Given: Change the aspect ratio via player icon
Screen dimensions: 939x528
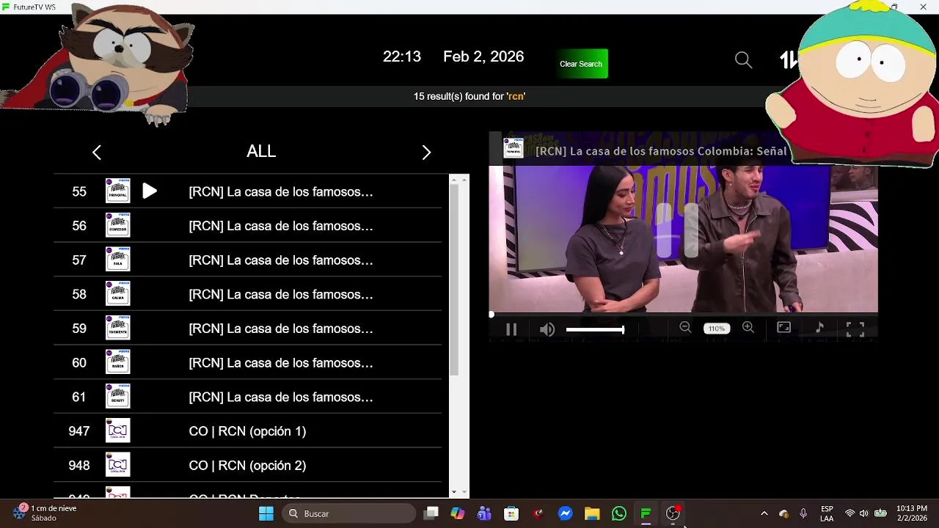Looking at the screenshot, I should [x=783, y=328].
